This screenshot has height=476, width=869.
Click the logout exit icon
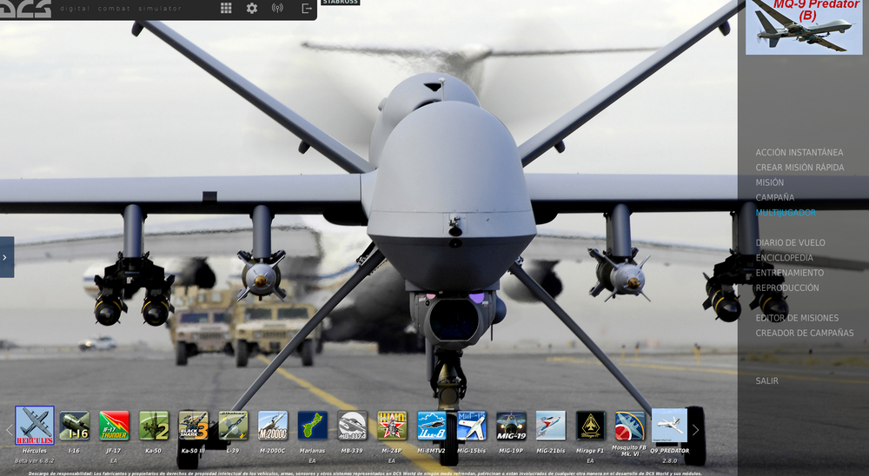pyautogui.click(x=307, y=8)
